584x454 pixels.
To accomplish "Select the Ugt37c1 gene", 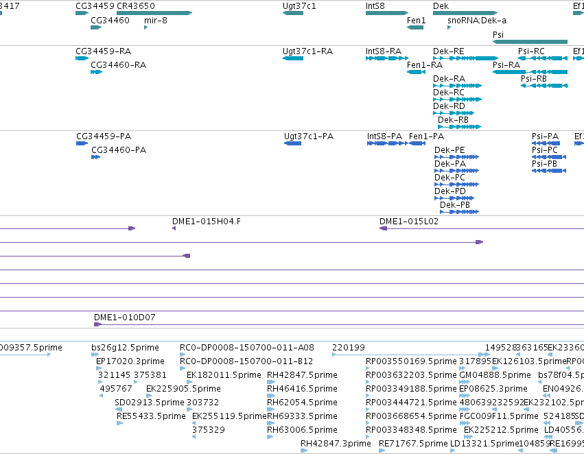I will pos(293,13).
